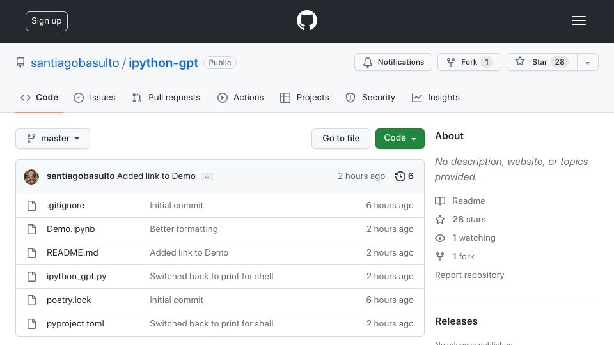This screenshot has width=614, height=345.
Task: Open 'Switched back to print' commit for pyproject.toml
Action: click(x=212, y=323)
